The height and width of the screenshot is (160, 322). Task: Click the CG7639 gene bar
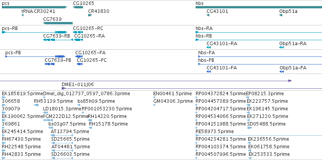tap(58, 23)
